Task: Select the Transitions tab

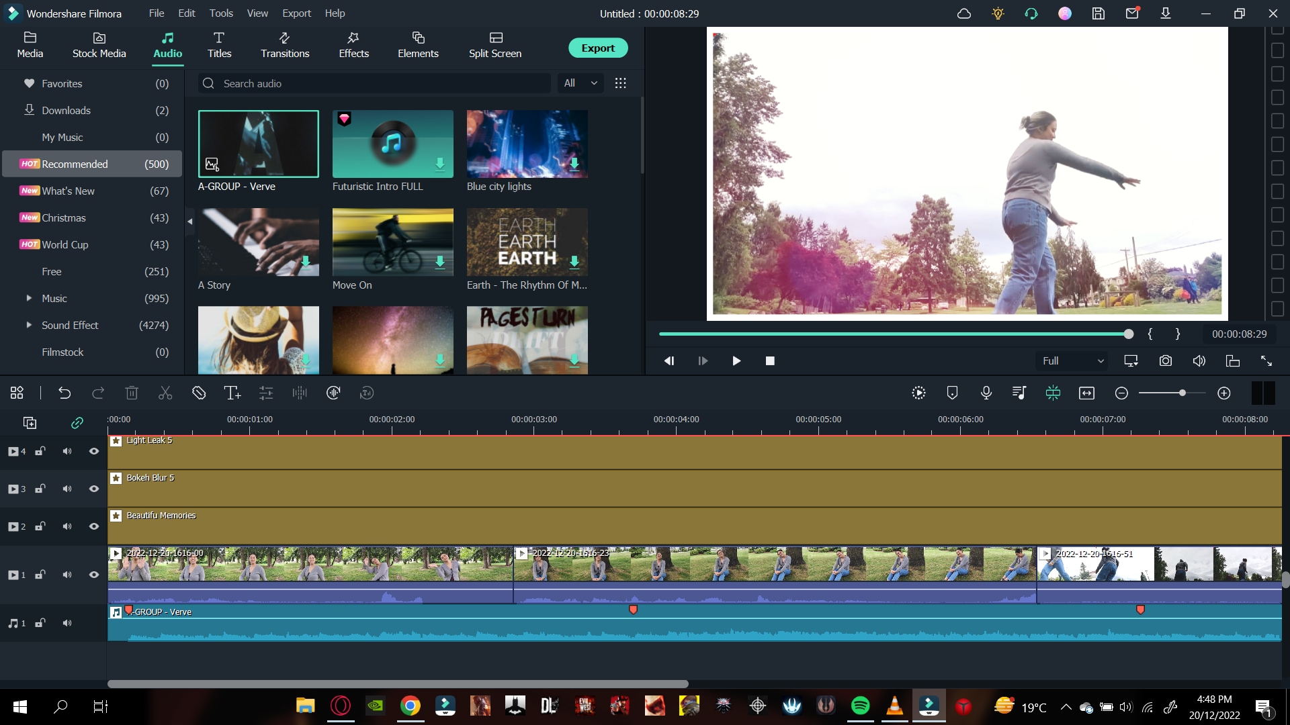Action: (284, 44)
